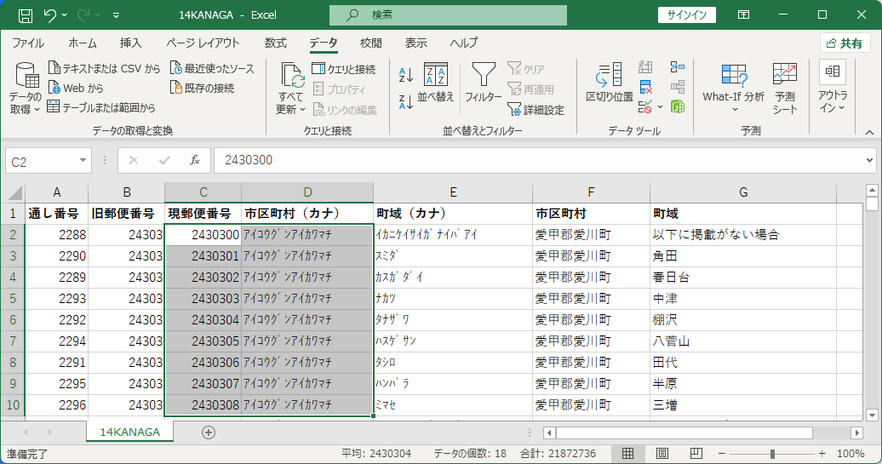Viewport: 882px width, 464px height.
Task: Switch to the ホーム tab
Action: tap(82, 43)
